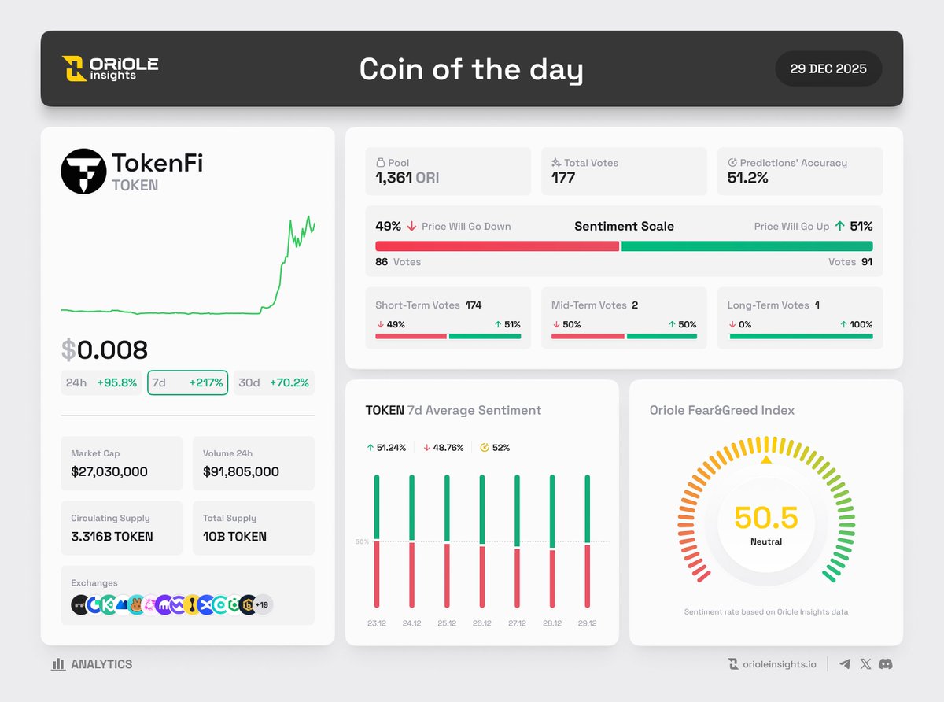
Task: Open the Discord icon in footer
Action: pos(886,664)
